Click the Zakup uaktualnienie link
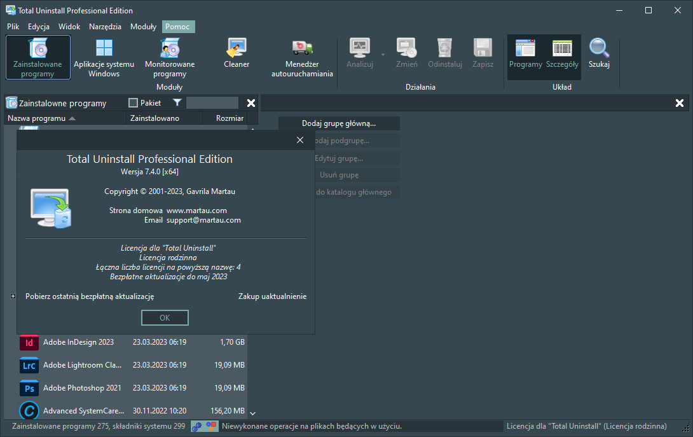Viewport: 693px width, 437px height. 272,296
